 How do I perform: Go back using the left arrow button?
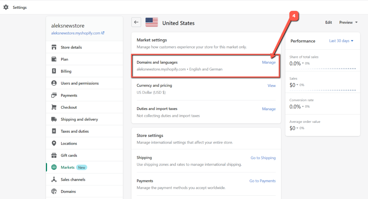point(136,22)
